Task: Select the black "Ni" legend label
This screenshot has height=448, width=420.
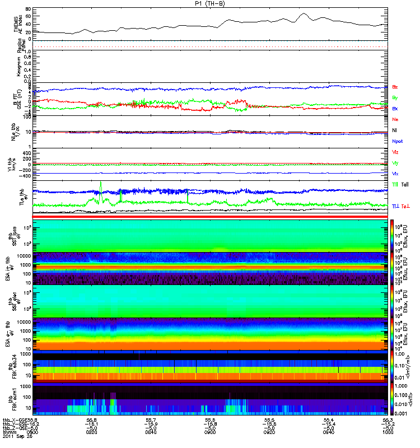Action: pos(395,130)
